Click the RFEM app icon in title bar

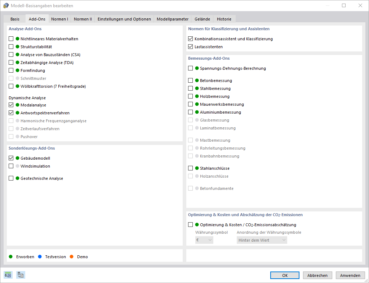(x=6, y=5)
